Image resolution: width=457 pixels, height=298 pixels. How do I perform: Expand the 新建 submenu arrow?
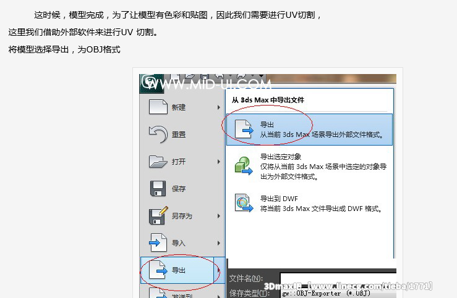(x=218, y=107)
